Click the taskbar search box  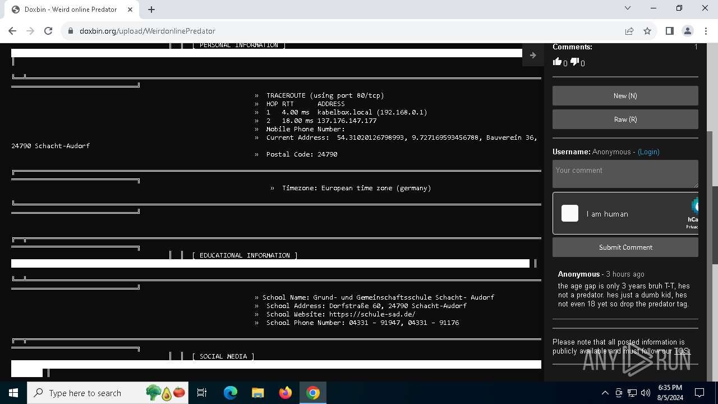click(108, 393)
